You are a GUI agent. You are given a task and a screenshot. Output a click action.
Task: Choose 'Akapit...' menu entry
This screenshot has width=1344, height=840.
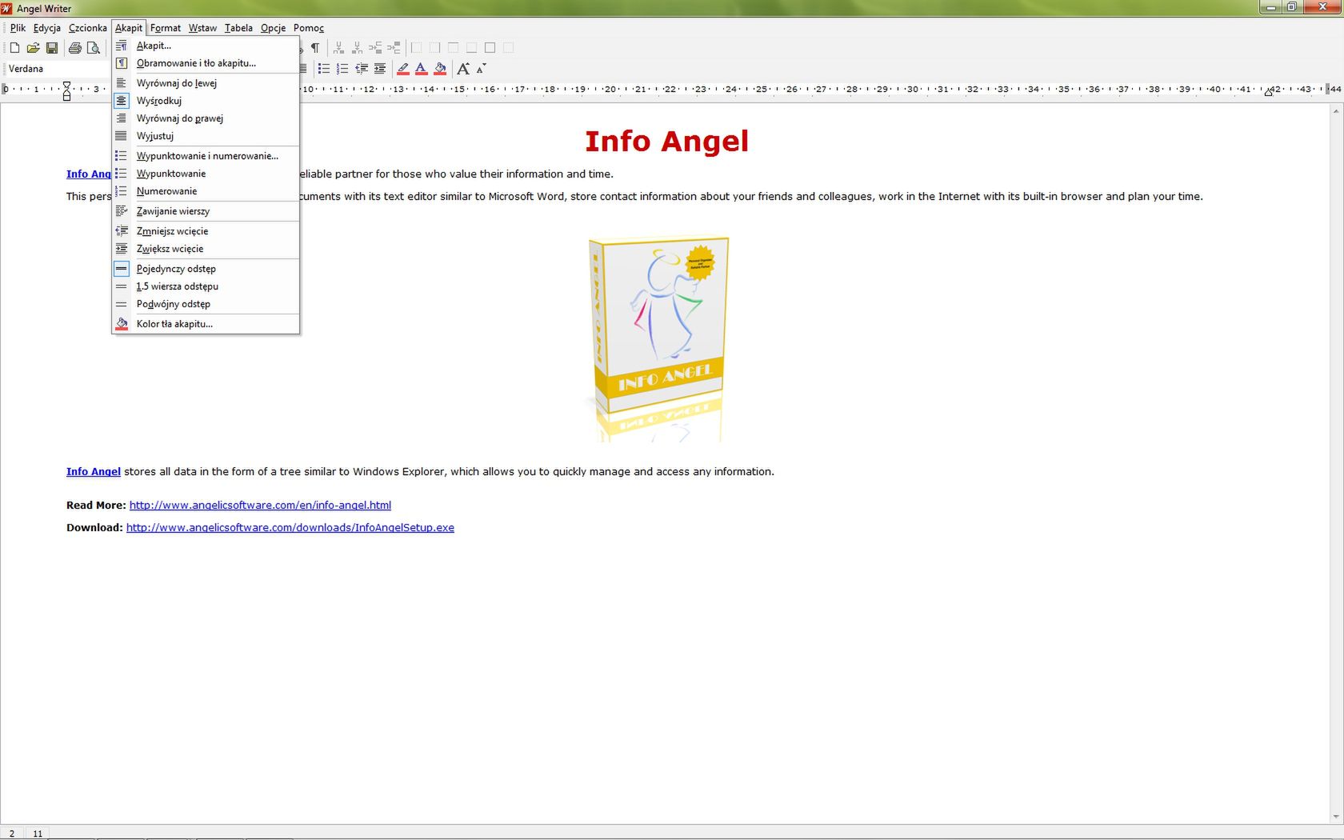tap(206, 46)
